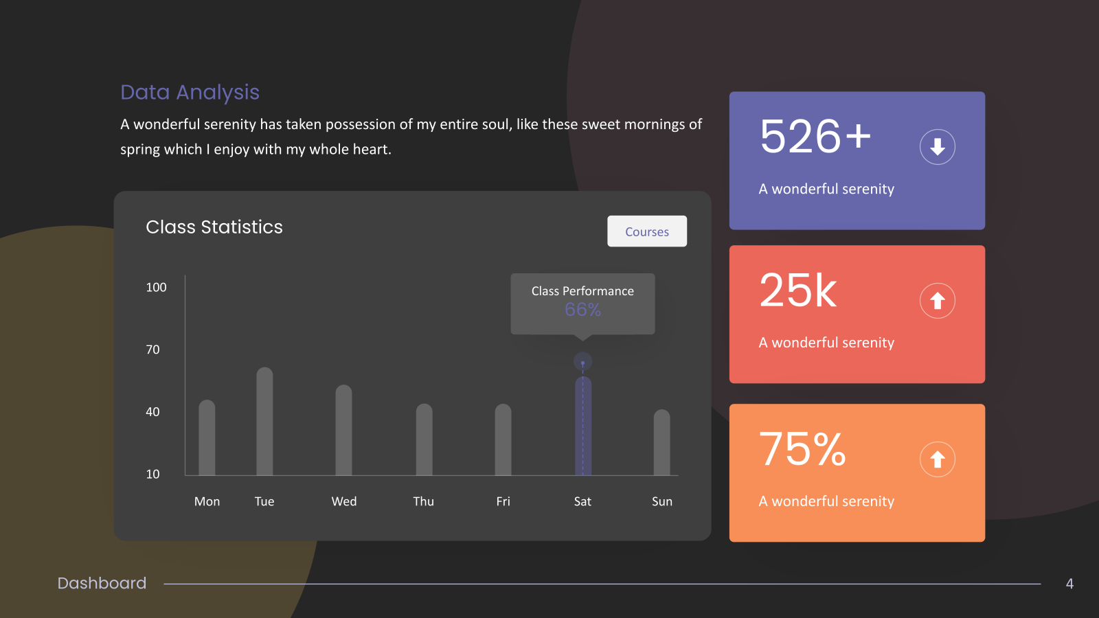The height and width of the screenshot is (618, 1099).
Task: Click the 25k value
Action: 798,290
